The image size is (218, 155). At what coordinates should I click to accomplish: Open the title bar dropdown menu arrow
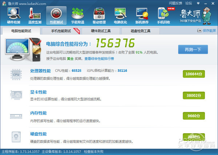coord(198,3)
